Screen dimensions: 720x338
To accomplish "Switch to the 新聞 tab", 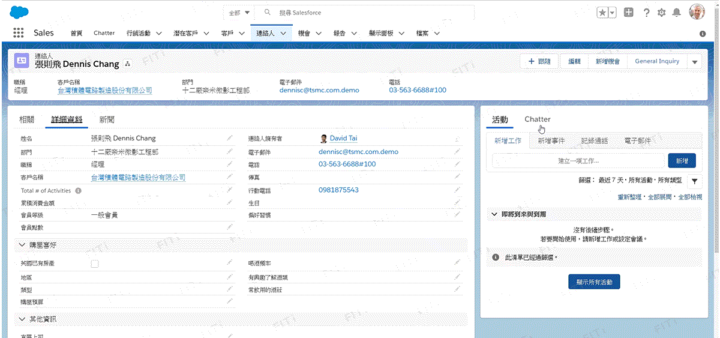I will (107, 119).
